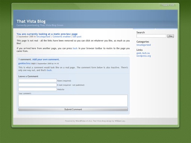Focus the Name (required) input field
Viewport: 191px width, 143px height.
(x=37, y=80)
